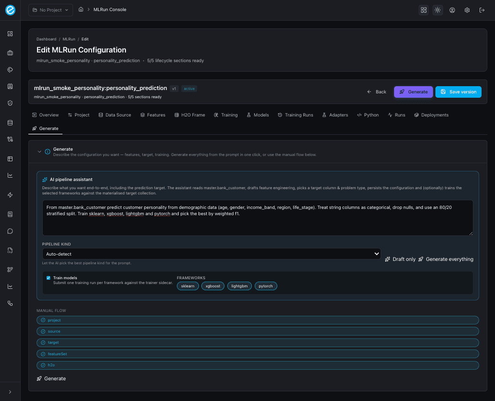Select the database icon in the sidebar
This screenshot has height=401, width=495.
pyautogui.click(x=10, y=122)
